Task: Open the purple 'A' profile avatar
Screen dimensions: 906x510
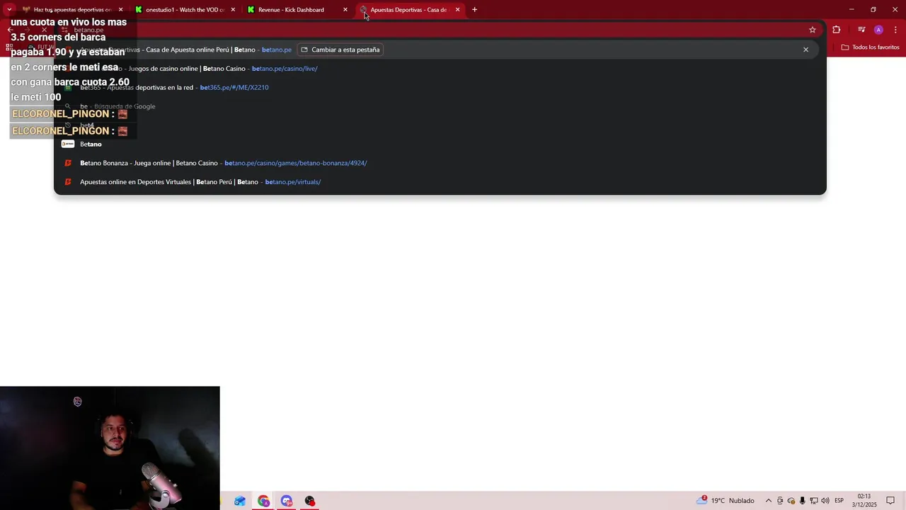Action: pyautogui.click(x=878, y=30)
